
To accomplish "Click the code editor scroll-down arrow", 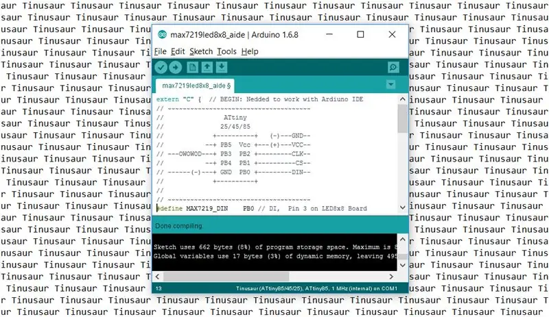I will tap(403, 207).
